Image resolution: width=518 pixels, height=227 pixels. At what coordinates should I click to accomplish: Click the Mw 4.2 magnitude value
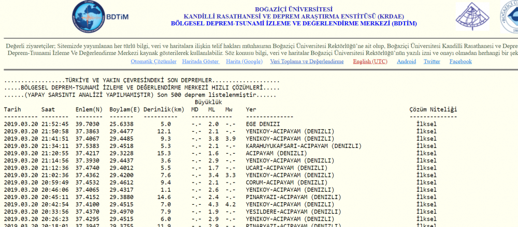[231, 204]
